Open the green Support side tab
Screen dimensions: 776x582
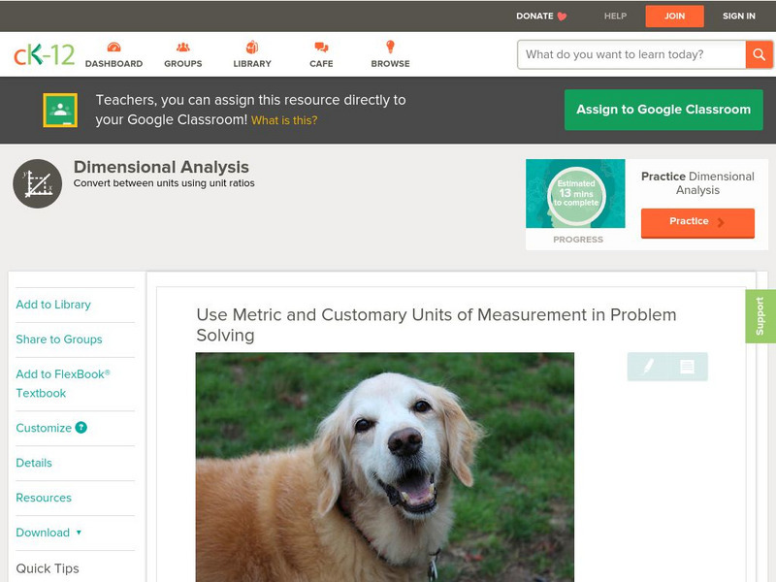[x=760, y=316]
